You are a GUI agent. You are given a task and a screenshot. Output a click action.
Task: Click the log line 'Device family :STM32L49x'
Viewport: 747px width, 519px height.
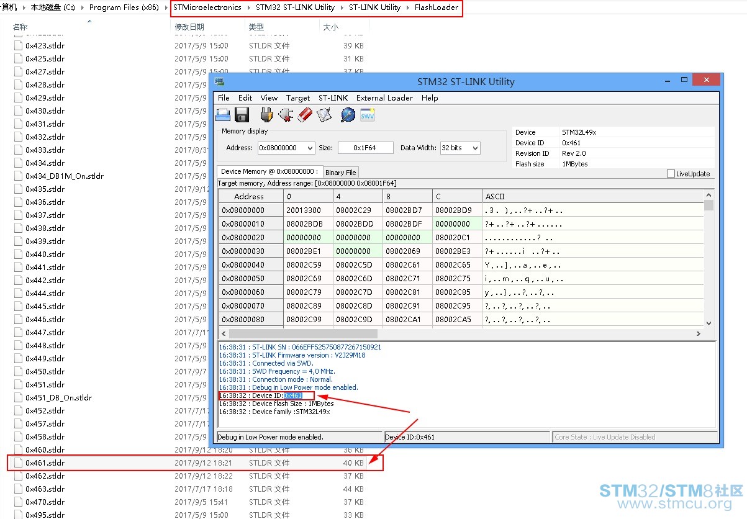(274, 412)
